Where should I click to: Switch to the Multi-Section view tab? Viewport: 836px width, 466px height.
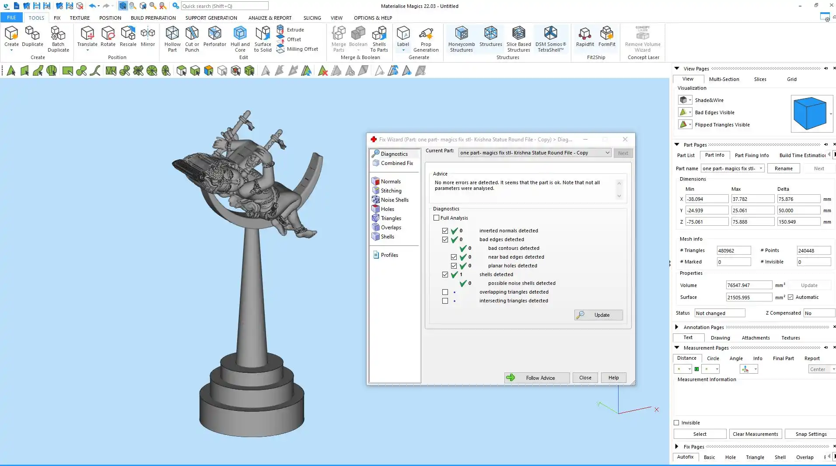(724, 79)
